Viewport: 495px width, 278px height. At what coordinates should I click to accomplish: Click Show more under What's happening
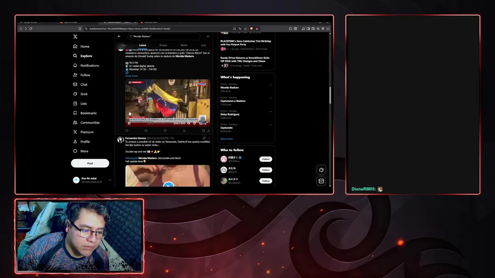(227, 139)
